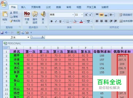This screenshot has width=133, height=98.
Task: Click the insert function fx icon
Action: click(43, 37)
